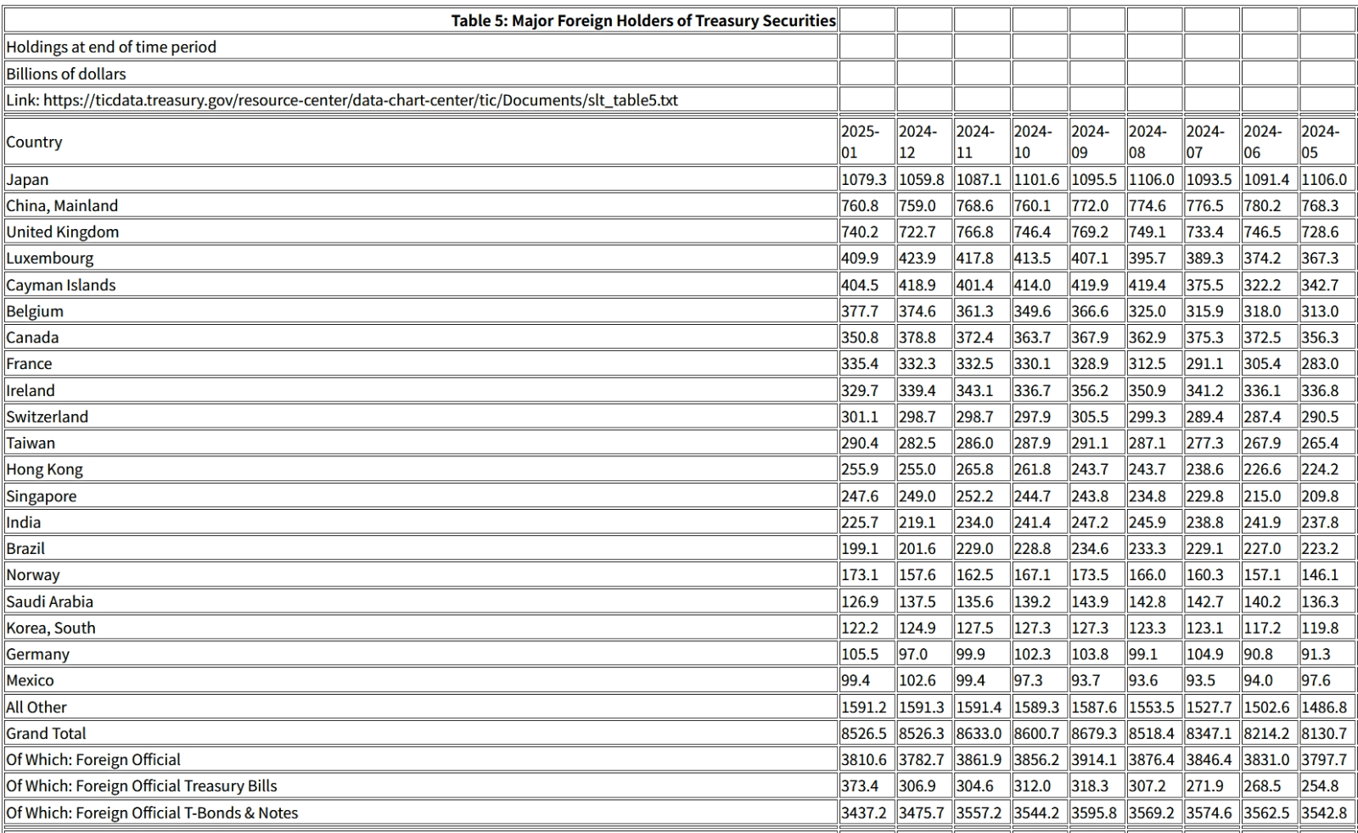Click Grand Total's 2024-09 value 8679.3

point(1094,733)
